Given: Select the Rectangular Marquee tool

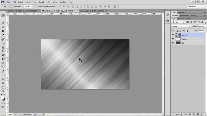Looking at the screenshot, I should coord(3,19).
